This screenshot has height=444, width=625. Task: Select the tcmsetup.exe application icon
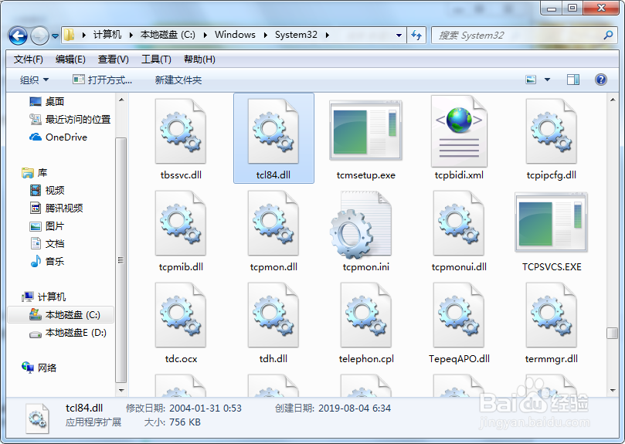click(365, 130)
